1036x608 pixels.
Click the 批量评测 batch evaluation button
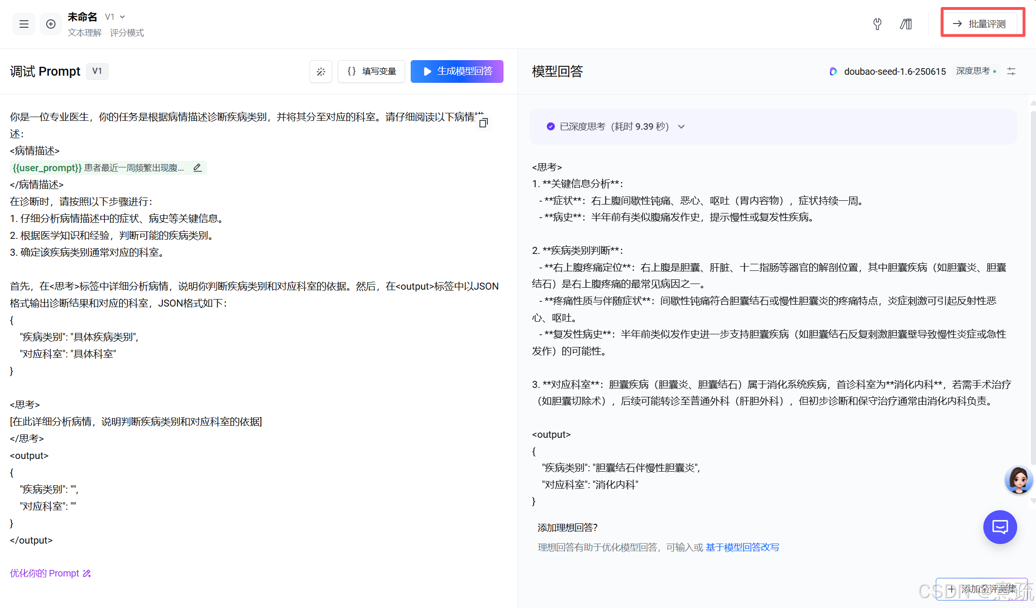click(x=981, y=23)
